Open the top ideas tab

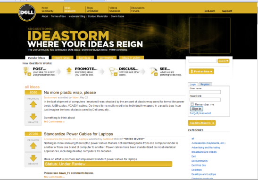pyautogui.click(x=85, y=58)
